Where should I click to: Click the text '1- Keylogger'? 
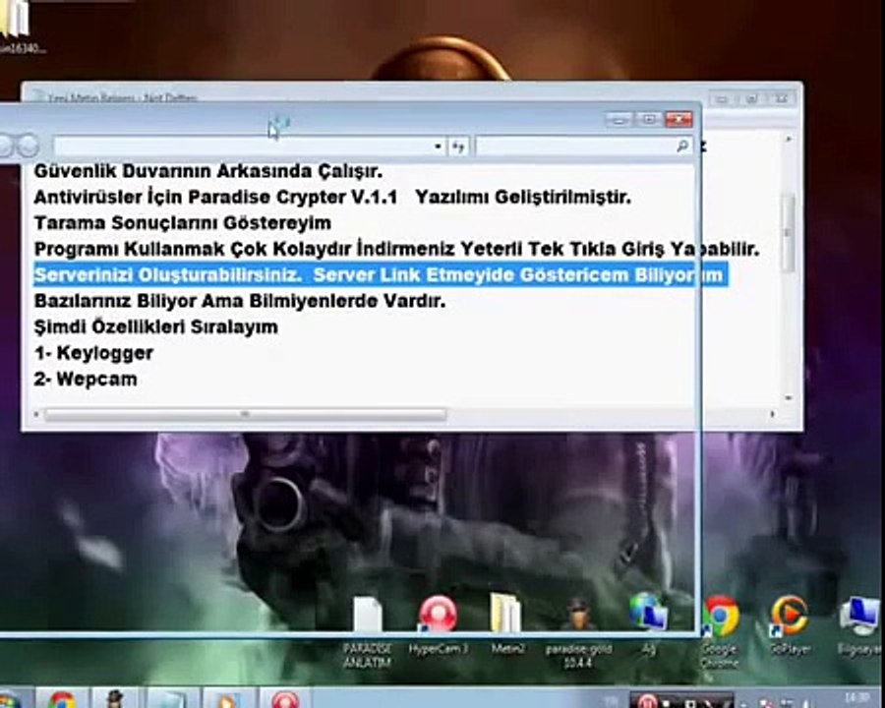click(93, 353)
